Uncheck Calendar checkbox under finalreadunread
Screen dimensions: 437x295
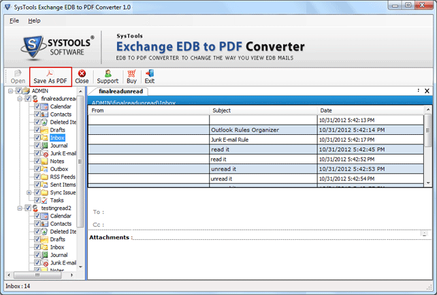tap(37, 106)
